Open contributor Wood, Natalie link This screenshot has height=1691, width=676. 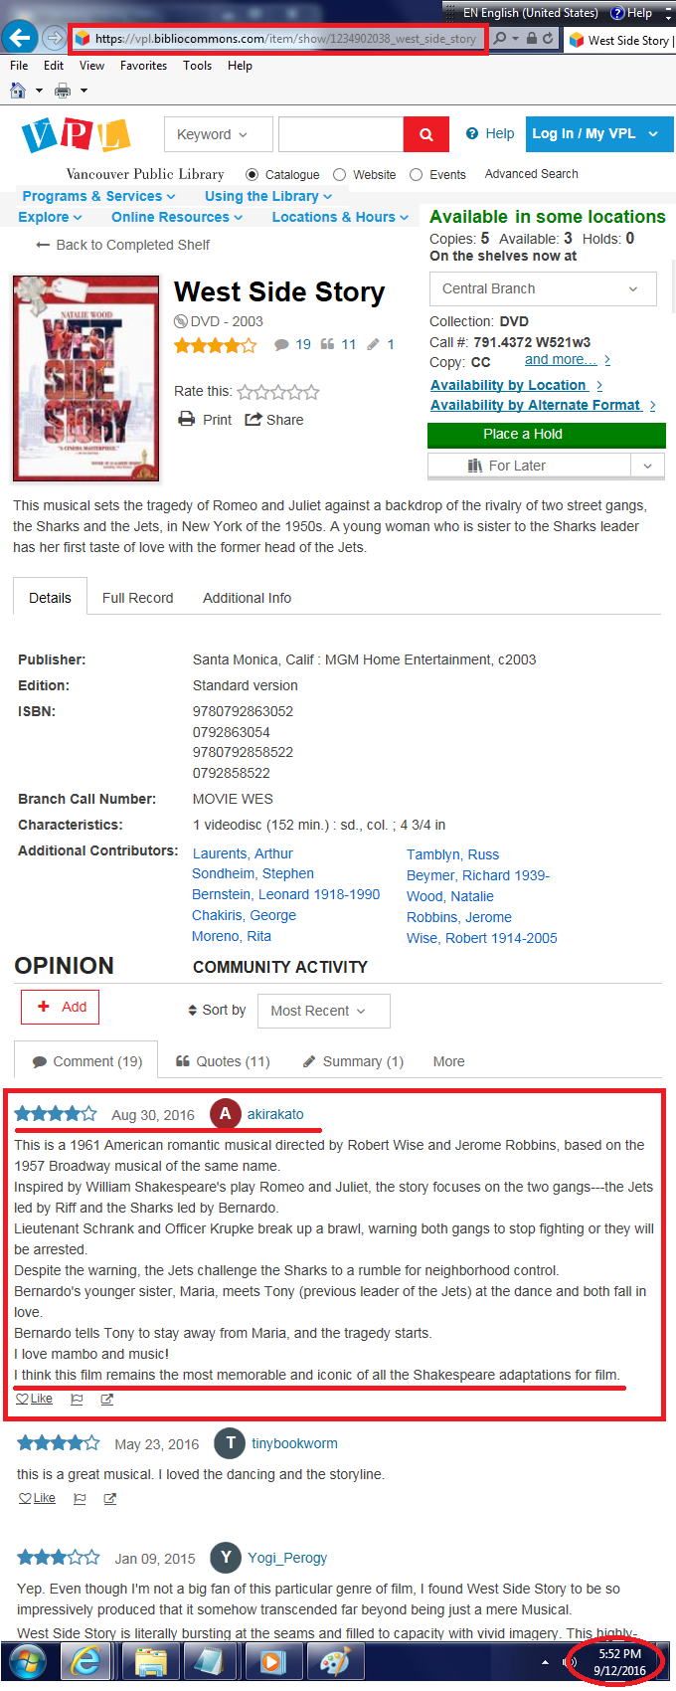449,896
